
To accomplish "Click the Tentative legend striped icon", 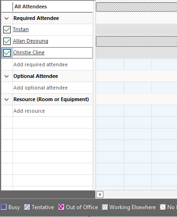I will point(27,207).
